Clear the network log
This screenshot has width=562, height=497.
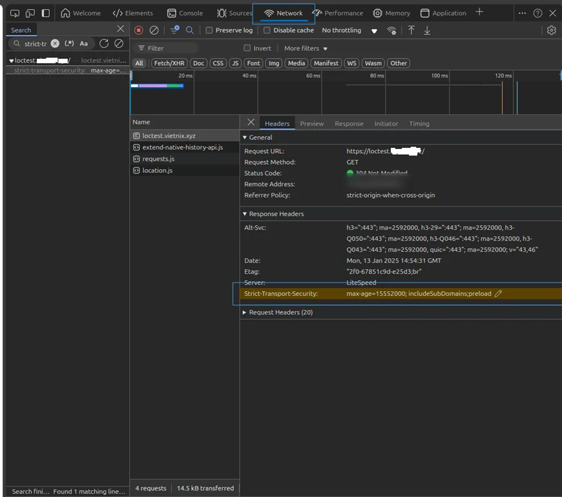coord(154,30)
